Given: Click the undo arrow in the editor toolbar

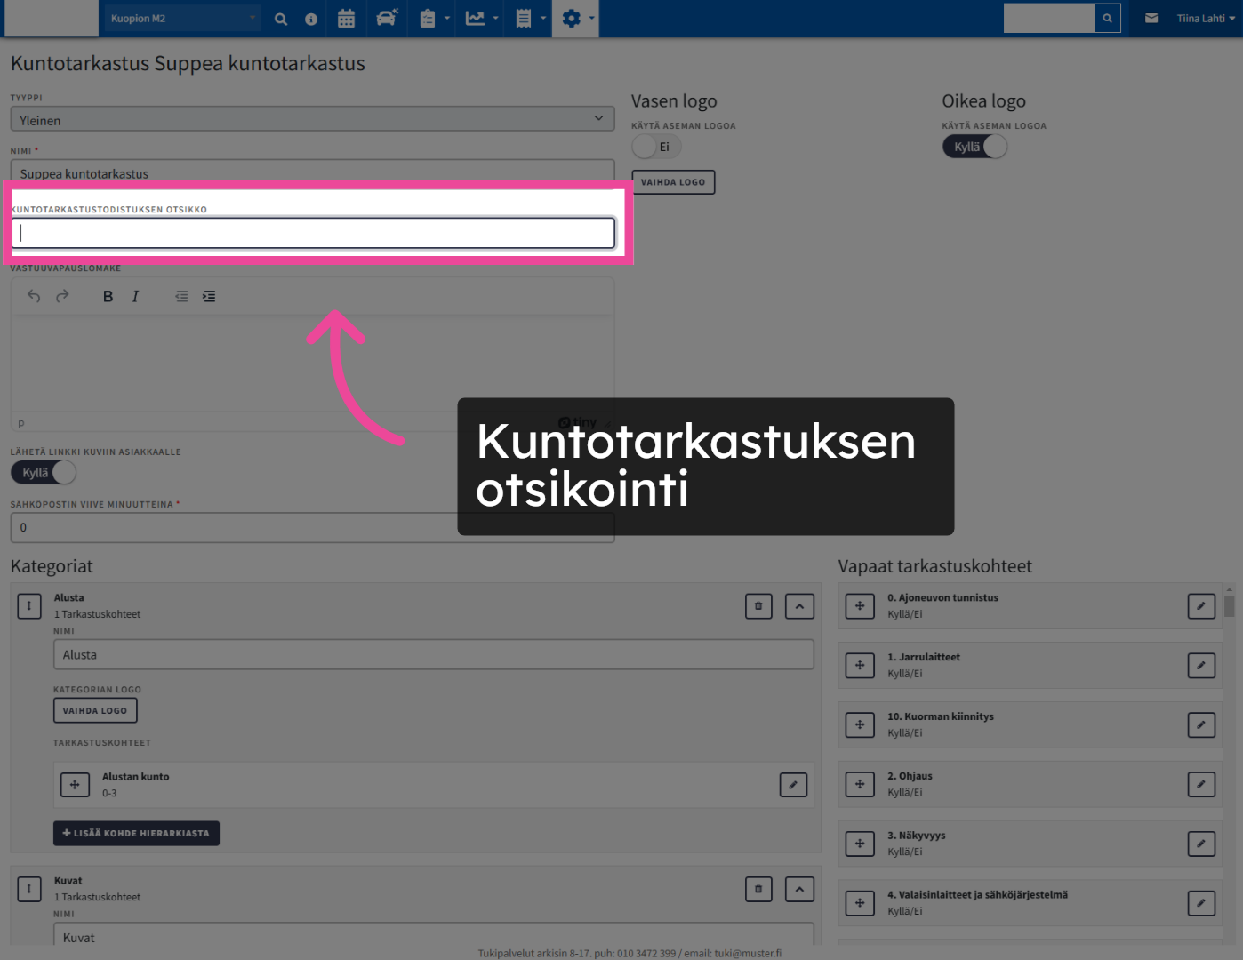Looking at the screenshot, I should 34,297.
